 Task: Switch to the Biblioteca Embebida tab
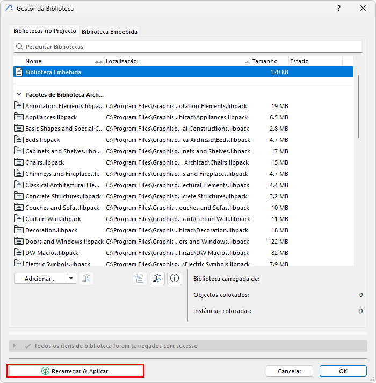point(110,32)
